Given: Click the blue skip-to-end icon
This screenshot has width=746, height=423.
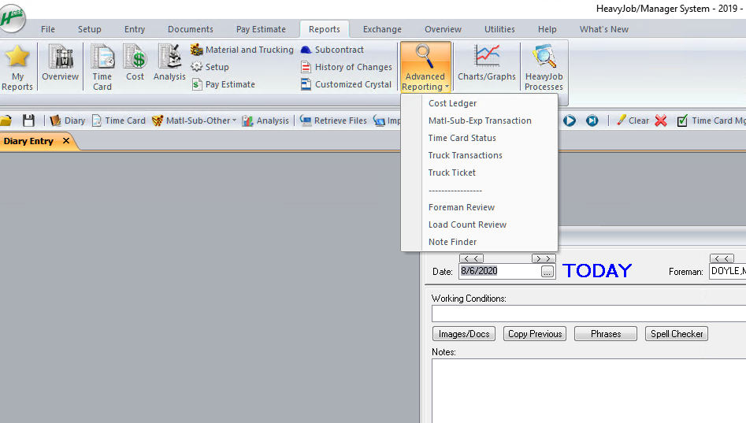Looking at the screenshot, I should 592,121.
